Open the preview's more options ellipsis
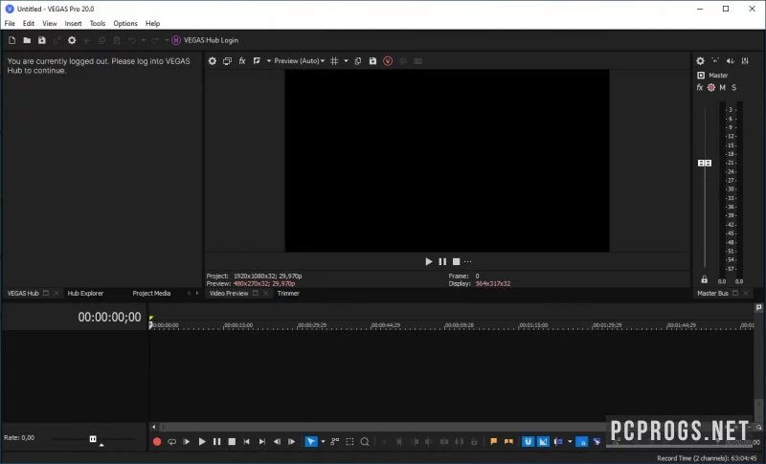766x464 pixels. pos(467,261)
